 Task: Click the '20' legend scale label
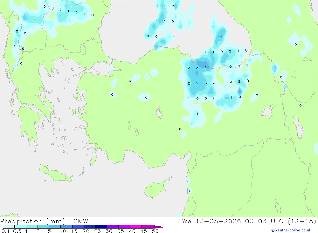coord(86,231)
